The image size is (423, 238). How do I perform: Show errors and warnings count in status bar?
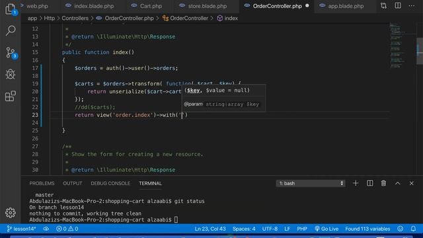click(x=67, y=229)
